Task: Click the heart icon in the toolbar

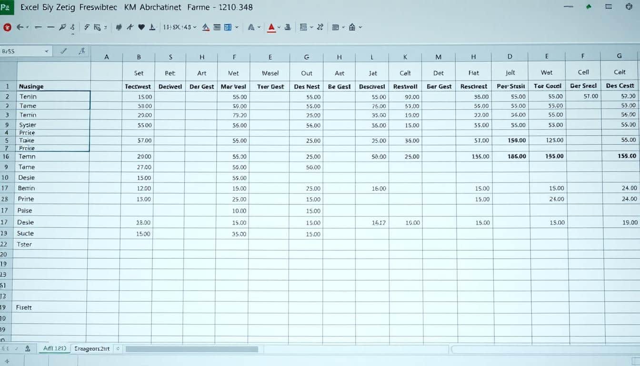Action: (x=141, y=27)
